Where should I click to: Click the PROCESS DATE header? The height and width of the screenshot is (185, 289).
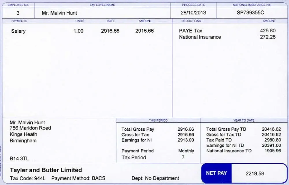click(193, 5)
